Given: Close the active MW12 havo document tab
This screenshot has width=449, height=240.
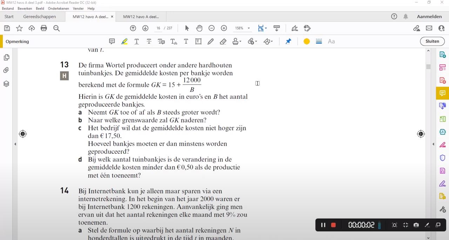Looking at the screenshot, I should (x=112, y=16).
